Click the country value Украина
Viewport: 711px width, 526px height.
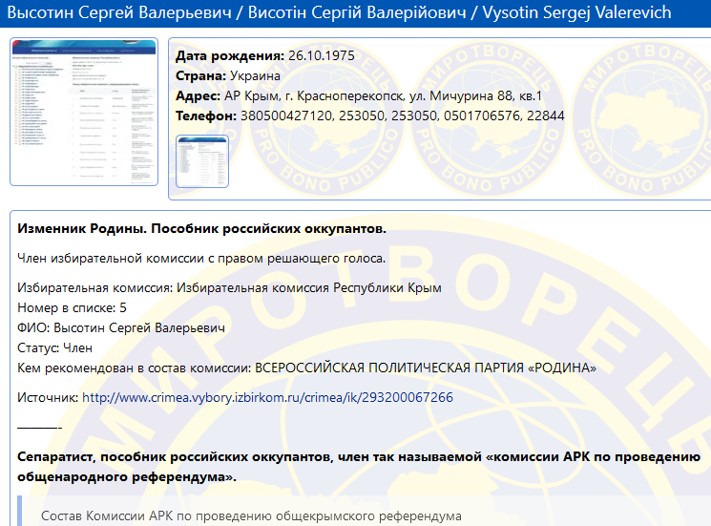point(255,75)
